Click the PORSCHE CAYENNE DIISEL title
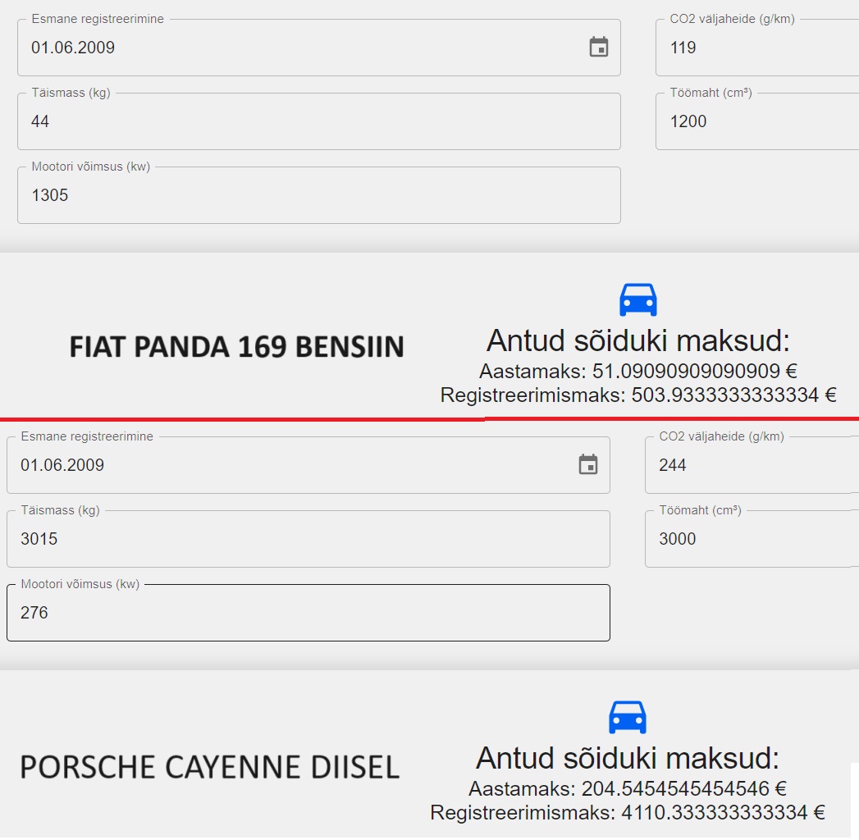This screenshot has width=859, height=840. 209,768
